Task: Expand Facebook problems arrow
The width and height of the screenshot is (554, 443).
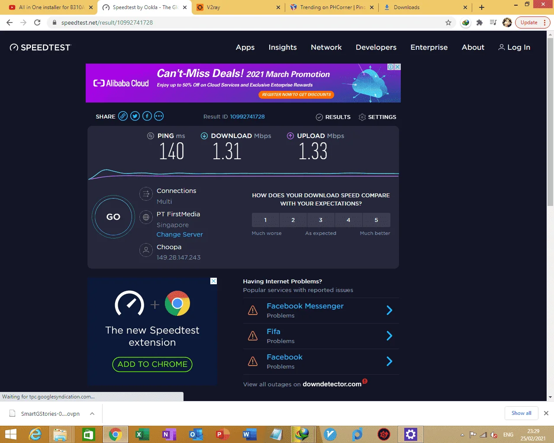Action: pyautogui.click(x=389, y=361)
